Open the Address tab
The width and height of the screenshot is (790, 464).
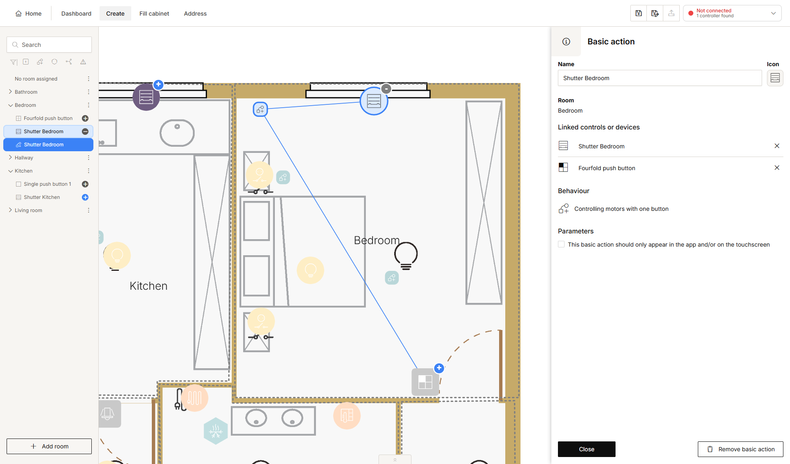point(195,14)
